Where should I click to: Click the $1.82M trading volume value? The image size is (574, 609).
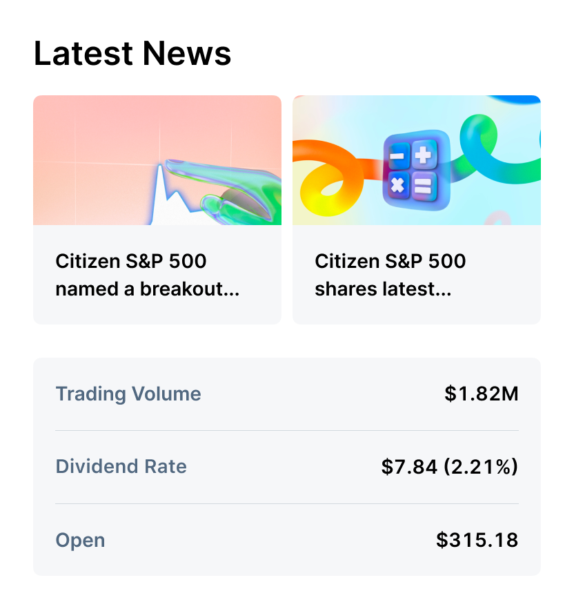(x=481, y=394)
